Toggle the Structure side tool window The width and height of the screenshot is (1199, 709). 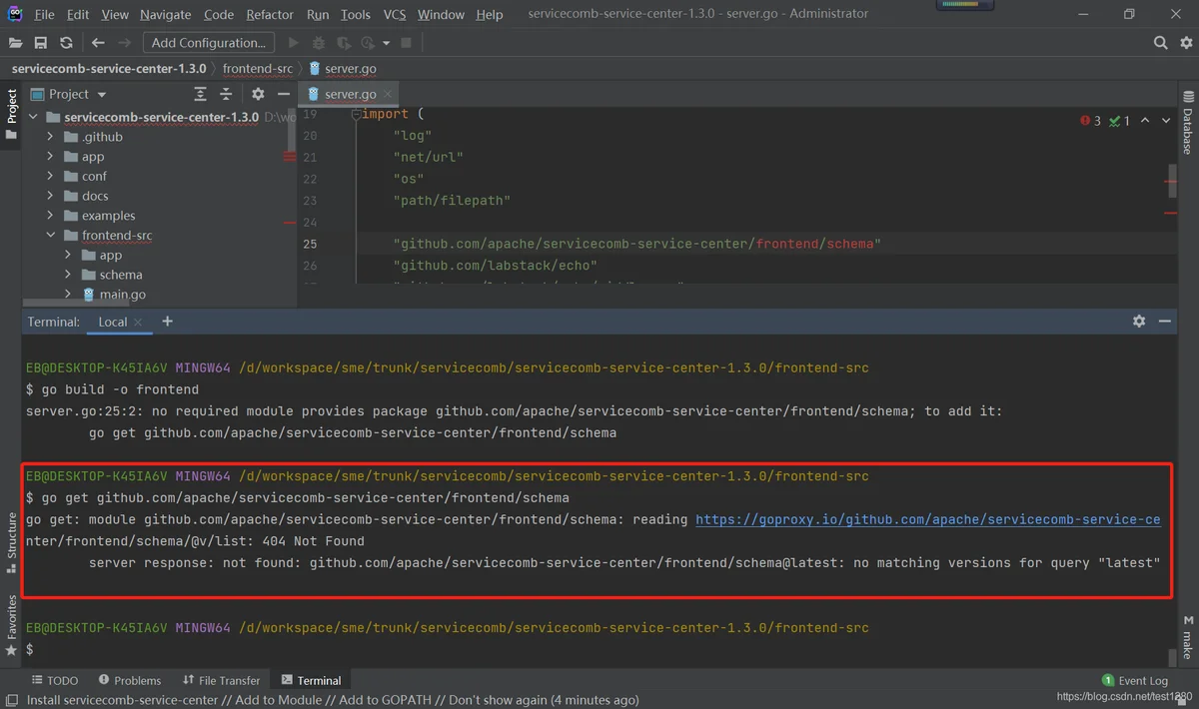[x=11, y=543]
